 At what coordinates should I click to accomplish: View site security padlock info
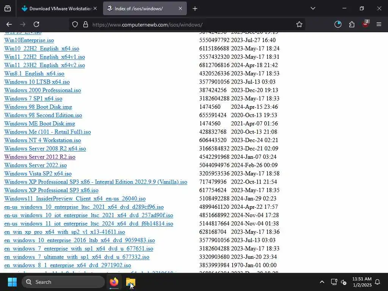coord(86,25)
